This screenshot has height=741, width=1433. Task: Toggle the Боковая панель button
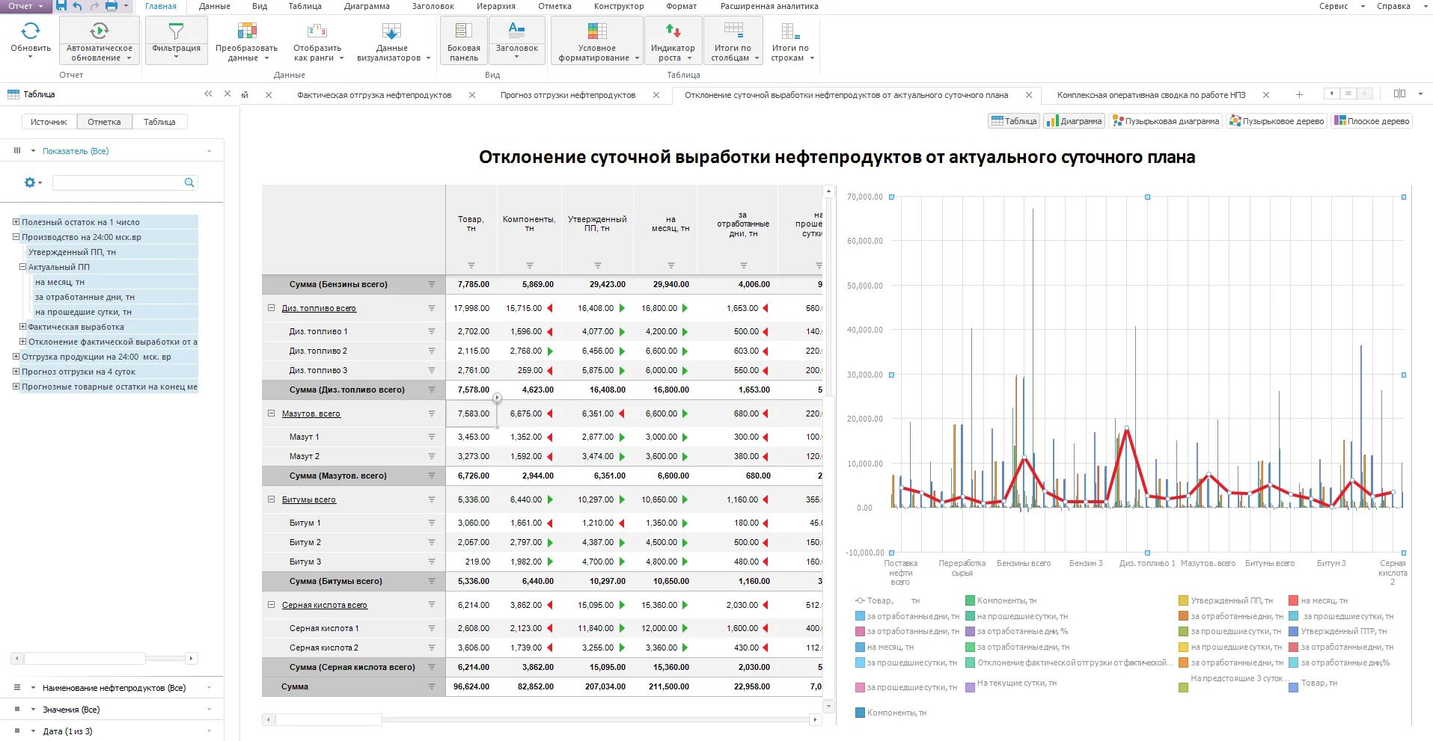[464, 40]
